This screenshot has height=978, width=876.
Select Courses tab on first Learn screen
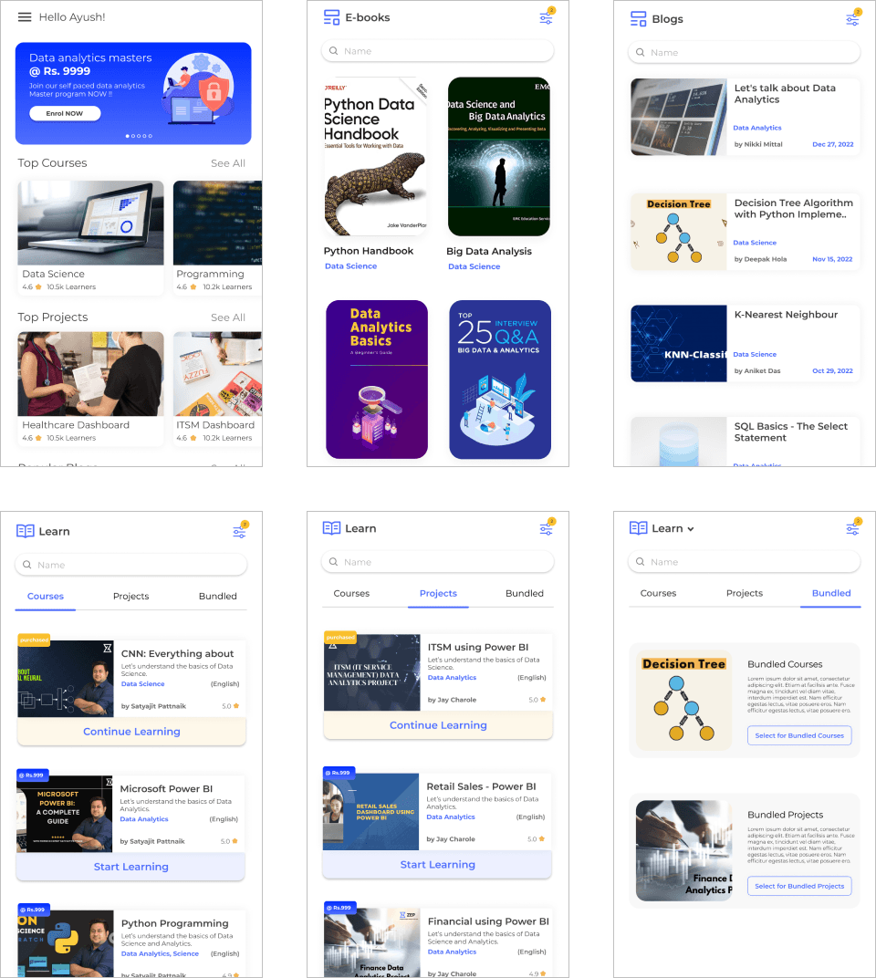46,597
